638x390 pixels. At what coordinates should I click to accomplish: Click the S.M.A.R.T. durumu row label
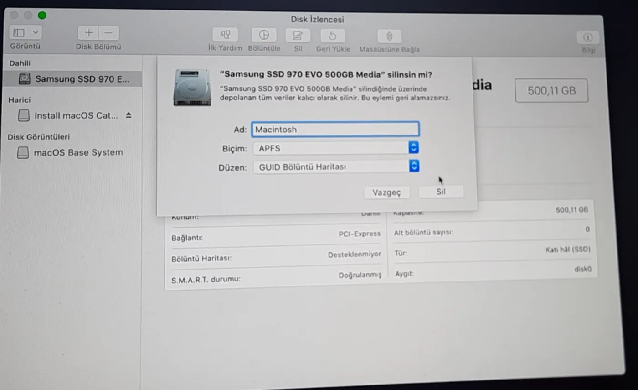coord(206,279)
